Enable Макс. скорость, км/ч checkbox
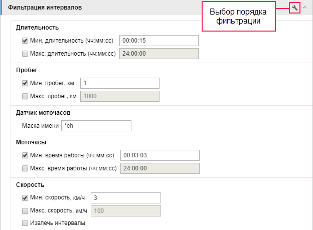Viewport: 313px width, 230px height. point(25,211)
